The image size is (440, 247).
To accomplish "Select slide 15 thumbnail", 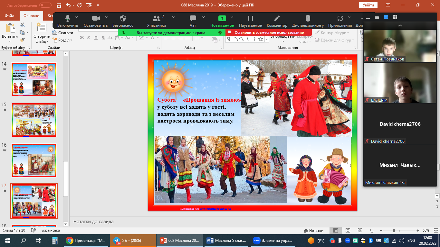I will click(34, 120).
